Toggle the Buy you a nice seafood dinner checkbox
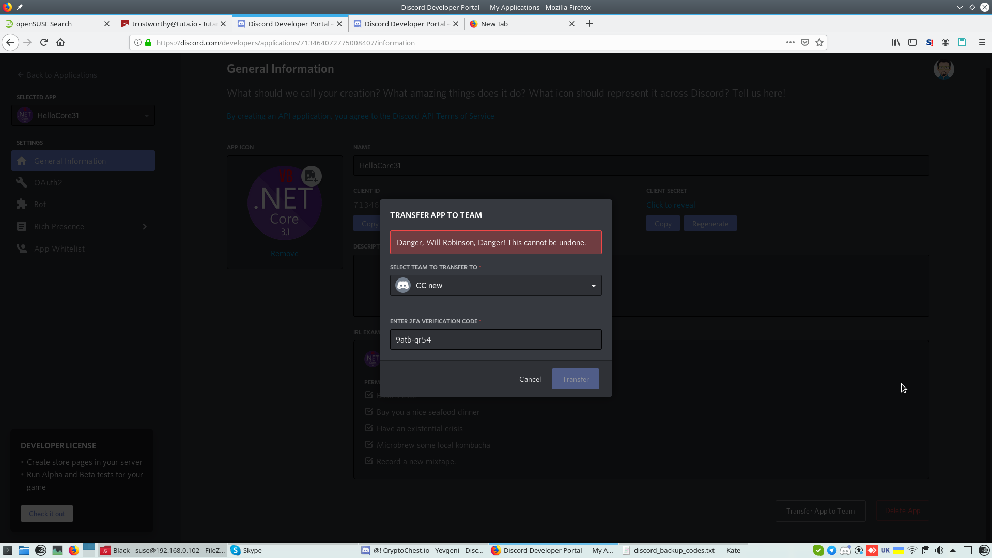 (x=369, y=412)
